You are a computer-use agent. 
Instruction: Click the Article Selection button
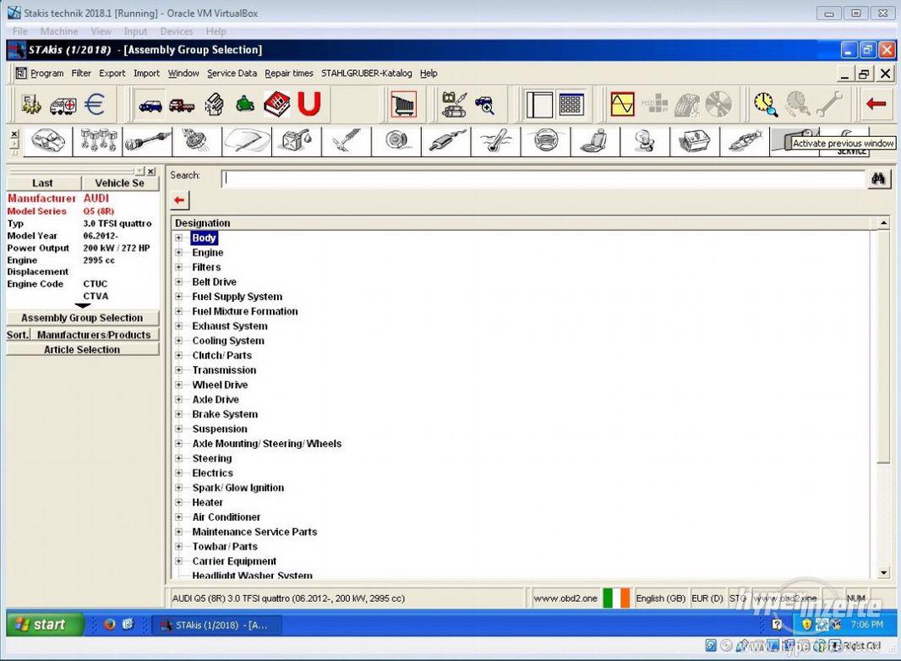(x=82, y=350)
